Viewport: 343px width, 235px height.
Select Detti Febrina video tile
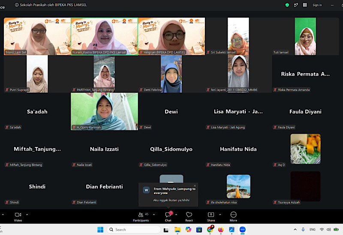point(171,74)
